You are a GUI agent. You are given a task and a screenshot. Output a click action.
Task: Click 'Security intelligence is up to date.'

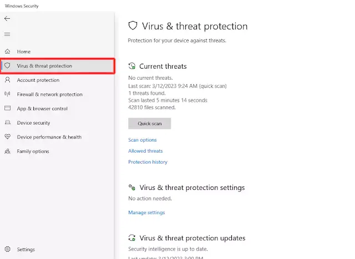[168, 249]
